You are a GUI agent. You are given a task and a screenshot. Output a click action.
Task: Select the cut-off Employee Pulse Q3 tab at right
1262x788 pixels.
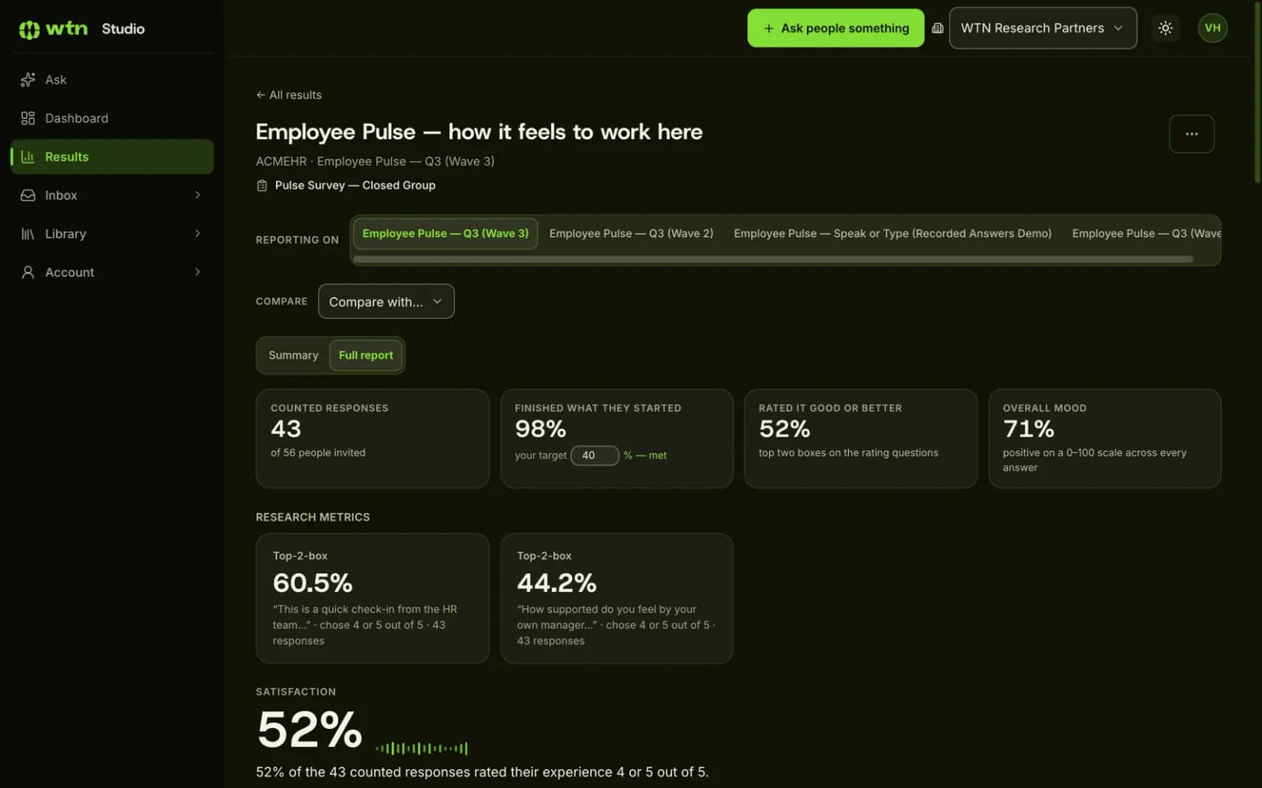coord(1146,234)
